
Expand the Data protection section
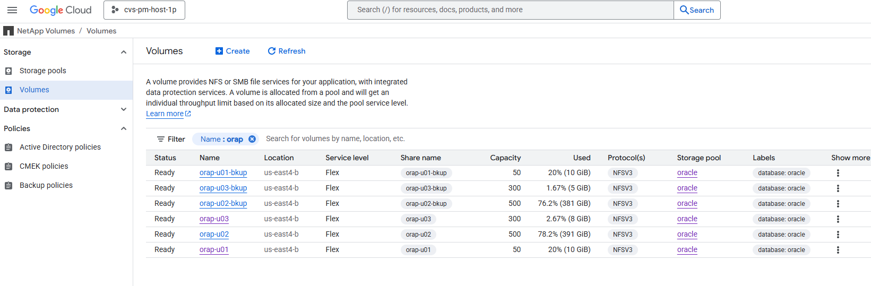pos(124,109)
